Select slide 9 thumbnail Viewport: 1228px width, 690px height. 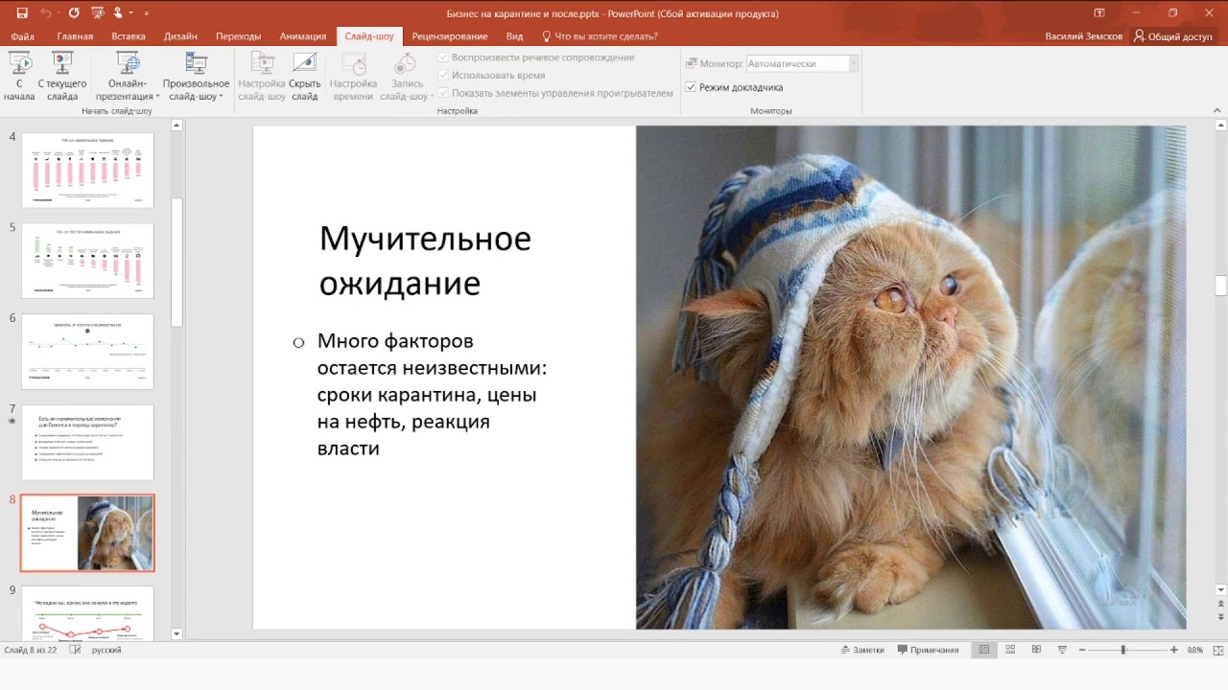click(x=87, y=613)
